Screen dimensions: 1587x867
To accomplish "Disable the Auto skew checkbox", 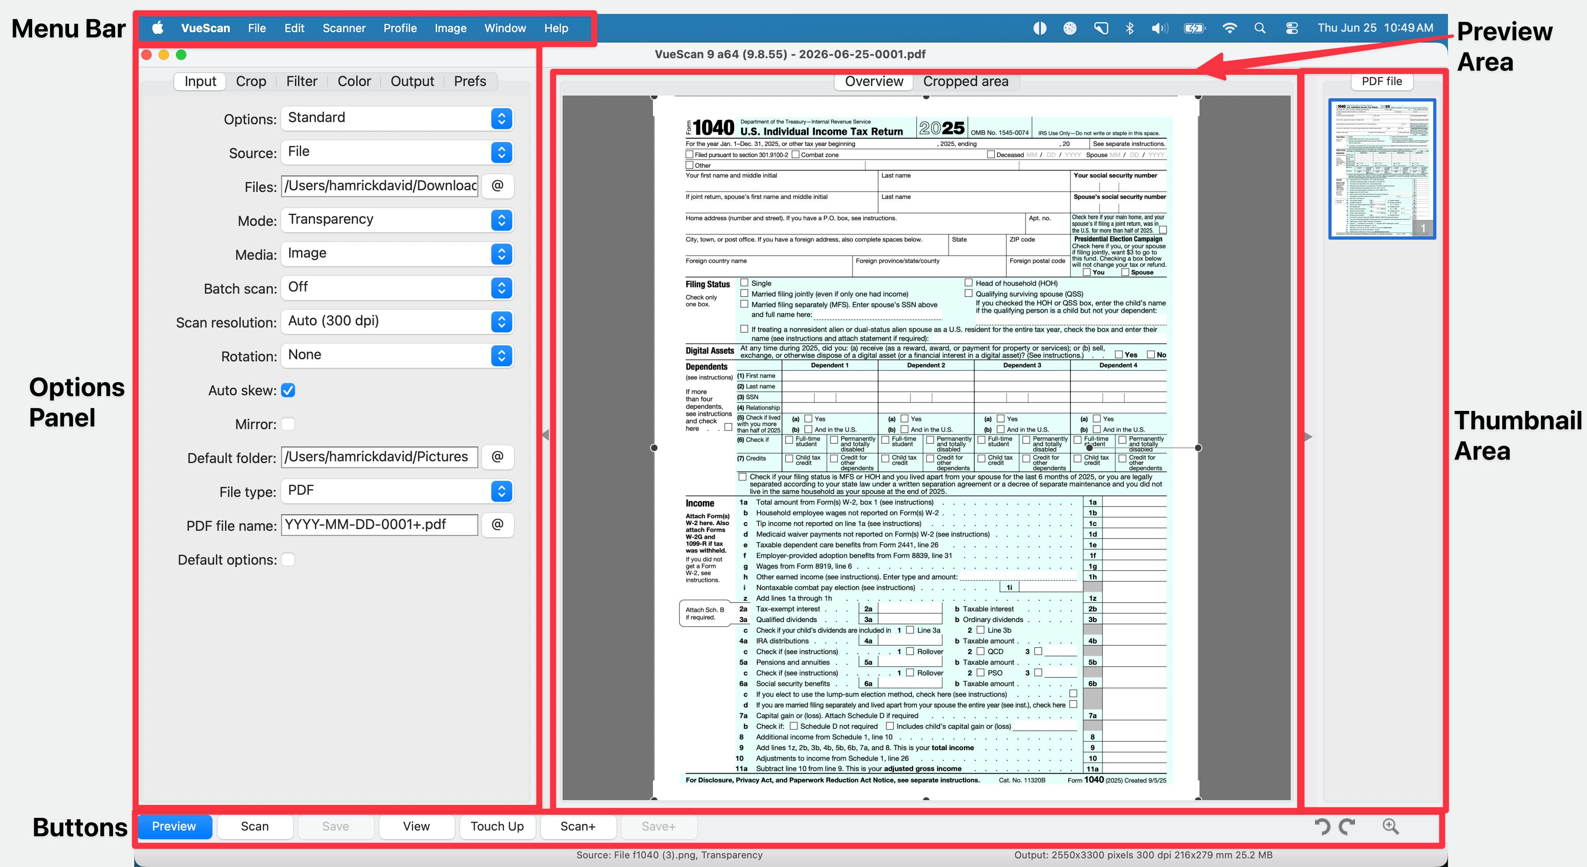I will coord(288,390).
